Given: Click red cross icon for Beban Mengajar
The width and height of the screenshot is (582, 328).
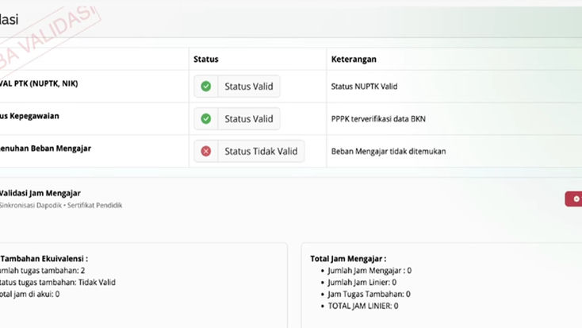Looking at the screenshot, I should [x=206, y=152].
